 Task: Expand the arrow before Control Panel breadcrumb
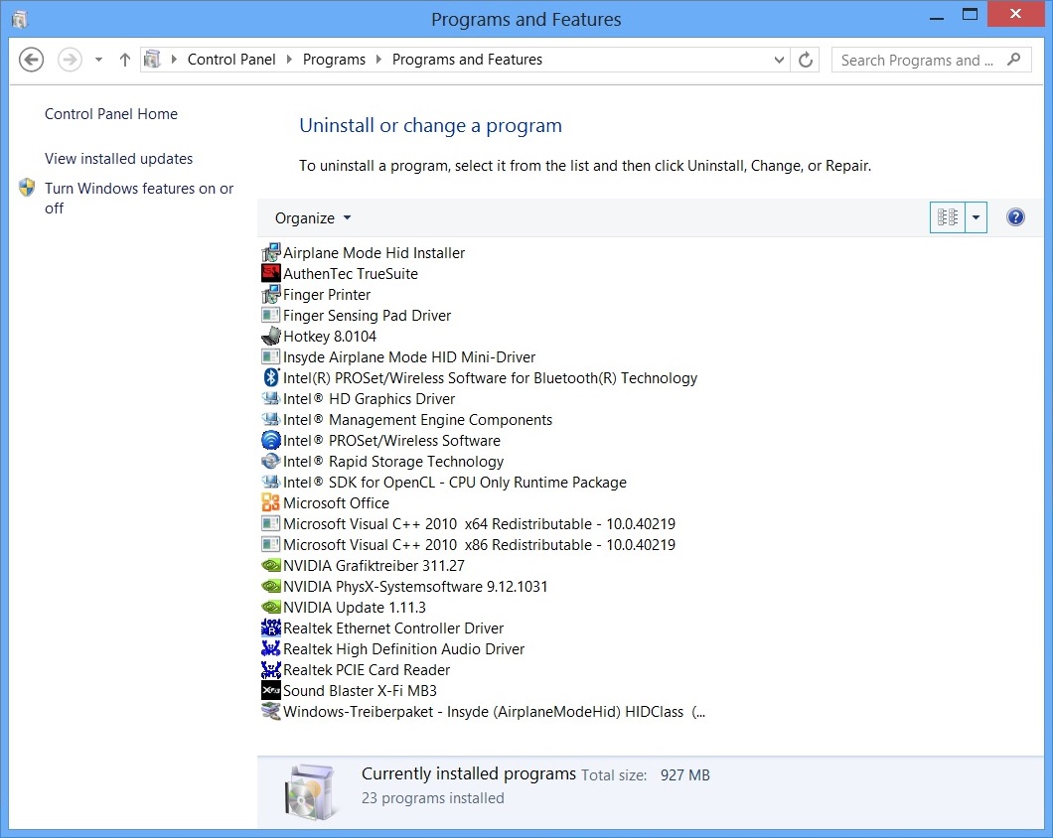coord(174,60)
